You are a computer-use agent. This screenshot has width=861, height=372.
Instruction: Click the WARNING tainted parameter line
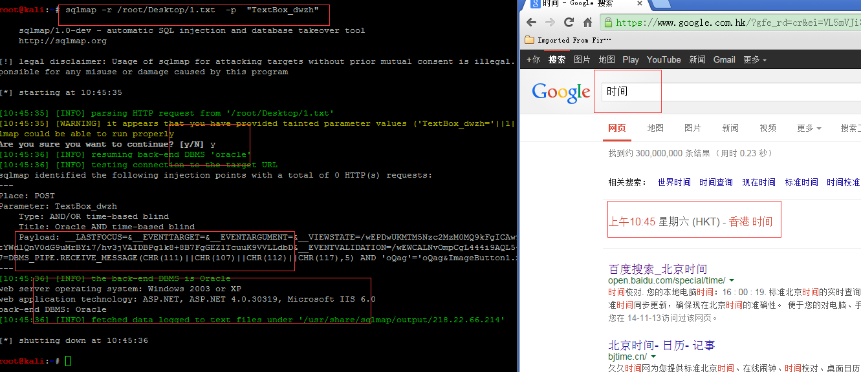257,123
